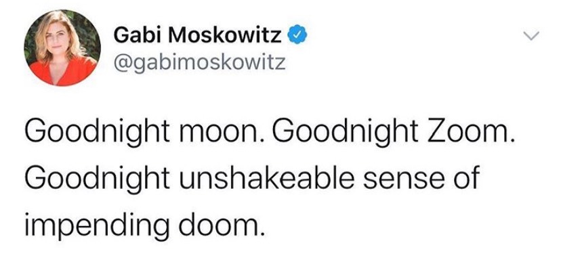Screen dimensions: 561x262
Task: Click the red top in the avatar
Action: click(x=62, y=72)
